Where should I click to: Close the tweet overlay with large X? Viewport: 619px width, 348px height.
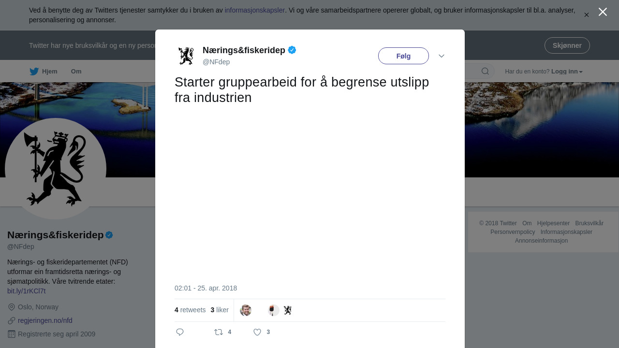click(x=603, y=12)
